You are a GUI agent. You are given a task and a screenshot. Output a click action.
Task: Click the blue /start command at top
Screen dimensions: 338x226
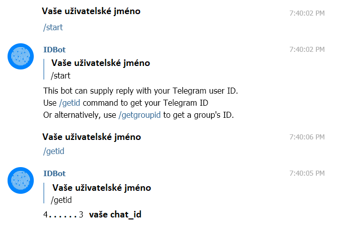(53, 27)
